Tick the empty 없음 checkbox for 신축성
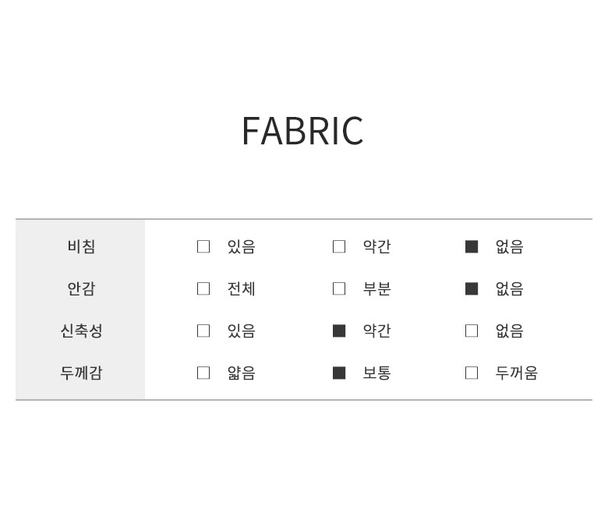This screenshot has width=608, height=513. click(472, 331)
